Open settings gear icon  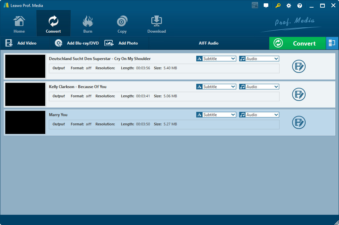coord(289,6)
